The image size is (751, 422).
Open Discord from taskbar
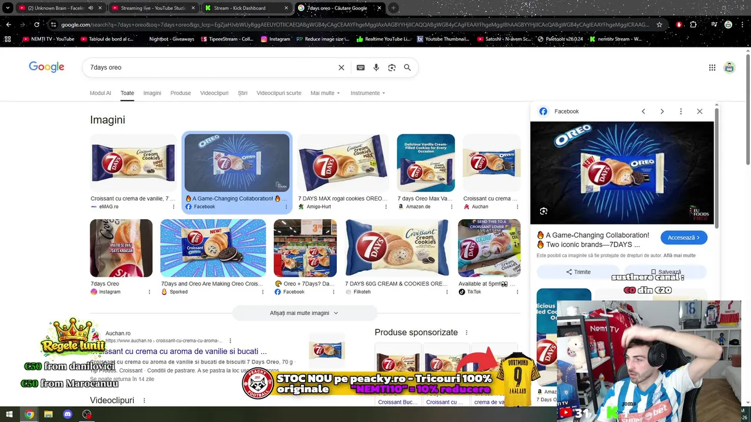tap(67, 414)
